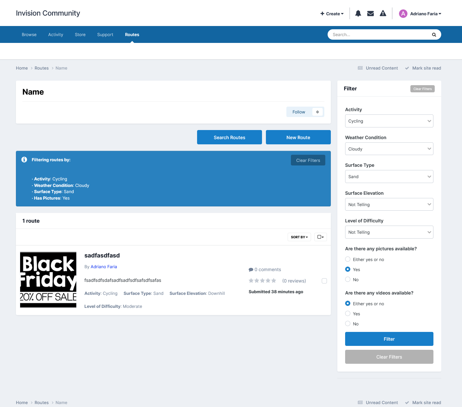The width and height of the screenshot is (462, 407).
Task: Click the Adriano Faria avatar icon
Action: pos(403,14)
